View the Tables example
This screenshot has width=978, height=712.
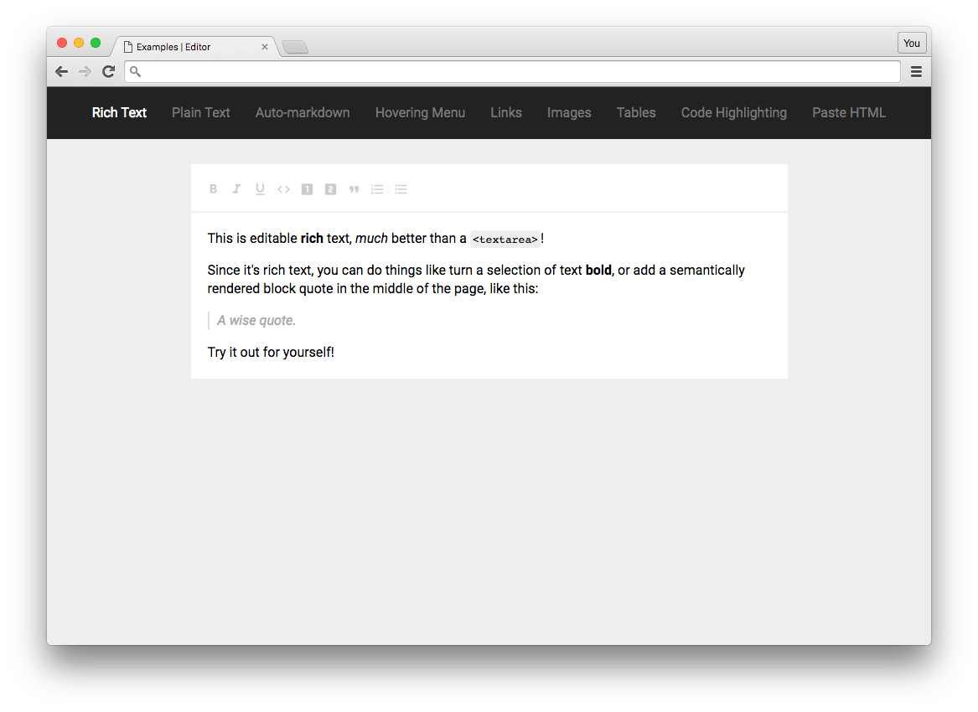point(636,113)
